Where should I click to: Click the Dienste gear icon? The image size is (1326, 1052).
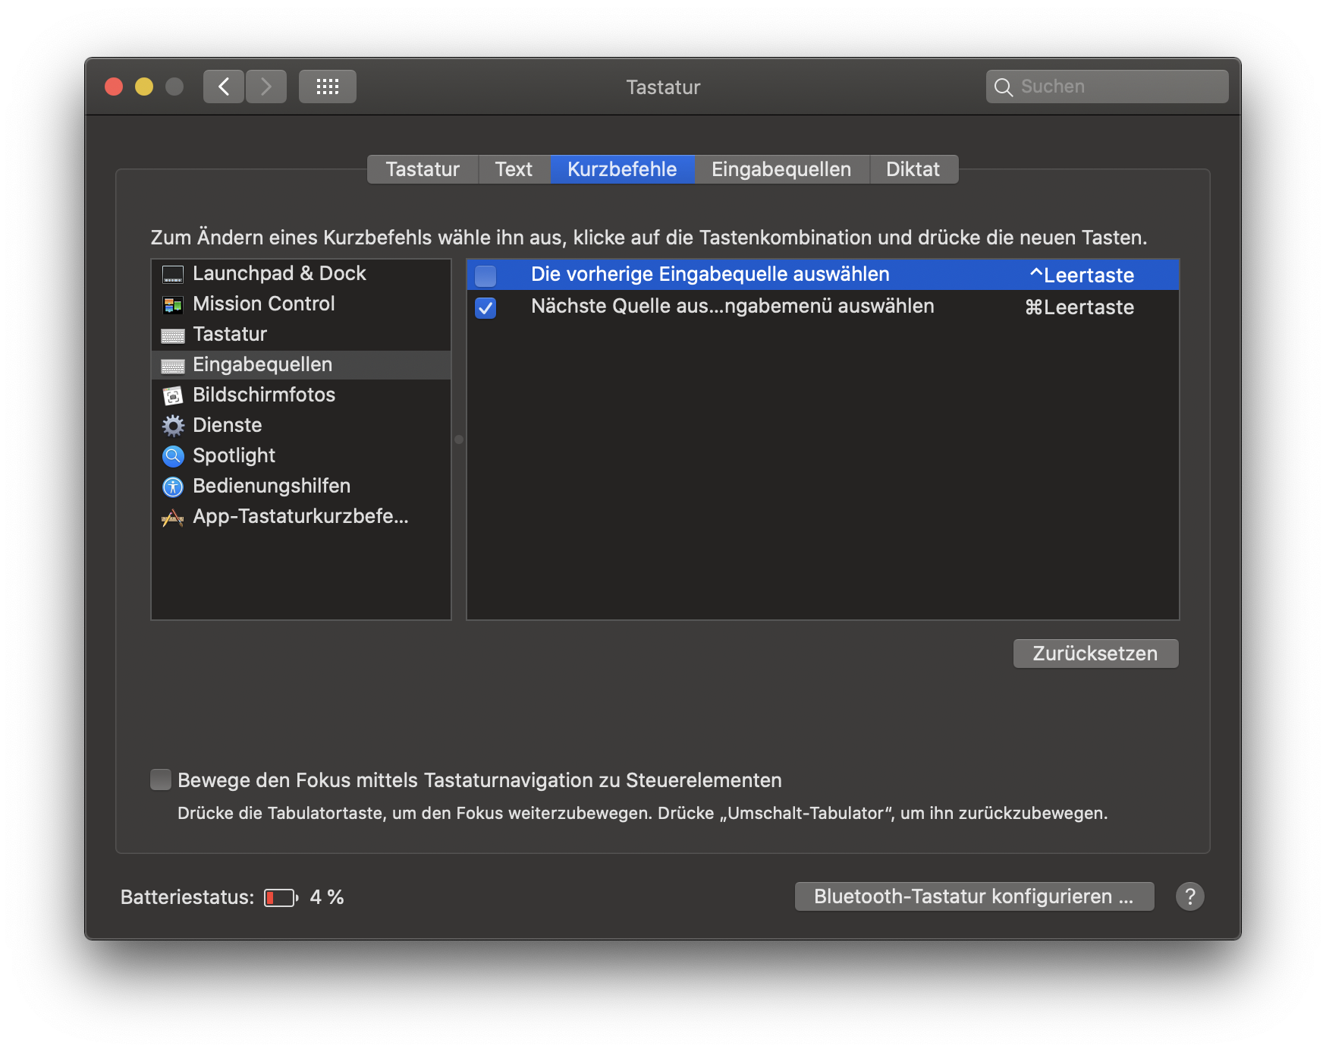coord(173,426)
